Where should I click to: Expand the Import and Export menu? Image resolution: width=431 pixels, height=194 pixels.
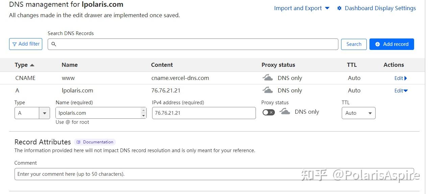point(302,8)
